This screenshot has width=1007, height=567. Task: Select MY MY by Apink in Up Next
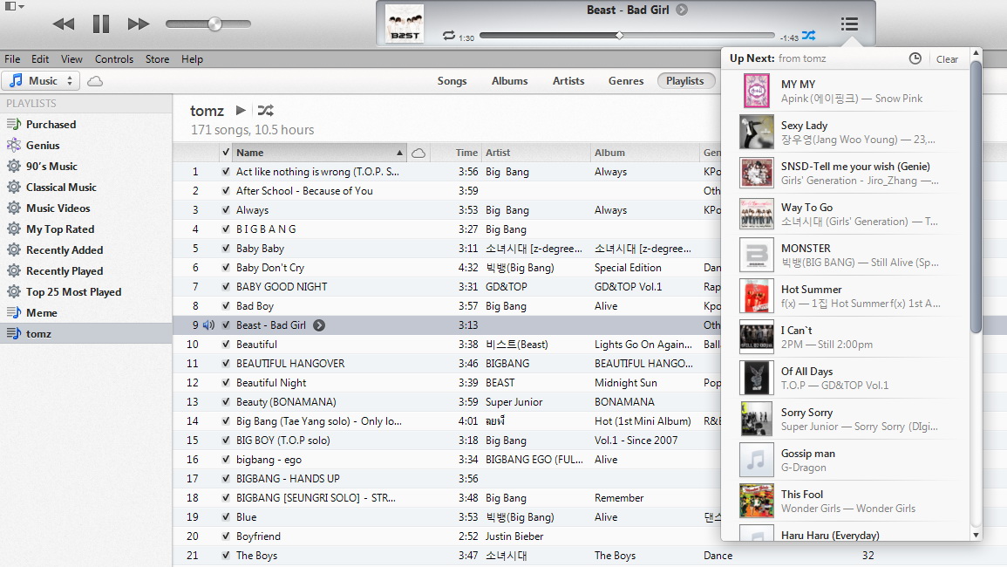845,91
